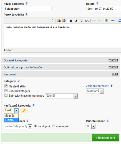121x144 pixels.
Task: Toggle bold formatting in perex editor
Action: [x=71, y=21]
